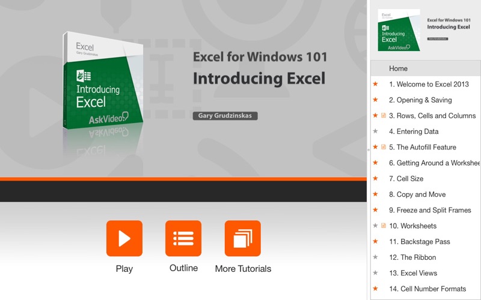The image size is (481, 300).
Task: Open lesson 6. Getting Around a Worksheet
Action: click(434, 163)
